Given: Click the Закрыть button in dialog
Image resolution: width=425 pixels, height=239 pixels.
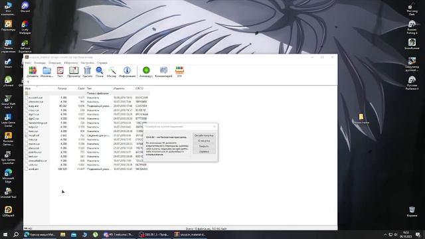Looking at the screenshot, I should click(x=204, y=146).
